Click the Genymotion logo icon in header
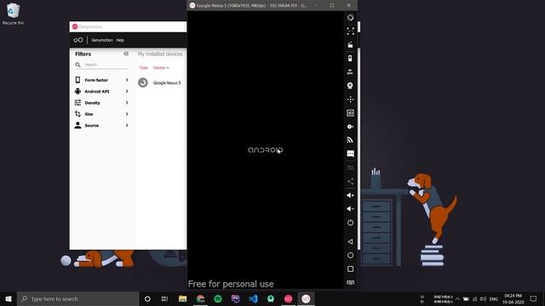545x306 pixels. [78, 40]
